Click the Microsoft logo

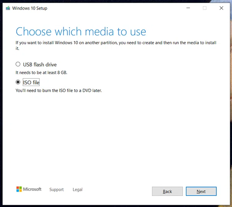tap(29, 189)
